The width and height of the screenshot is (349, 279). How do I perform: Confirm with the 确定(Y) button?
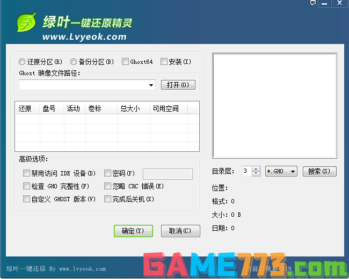(x=133, y=231)
